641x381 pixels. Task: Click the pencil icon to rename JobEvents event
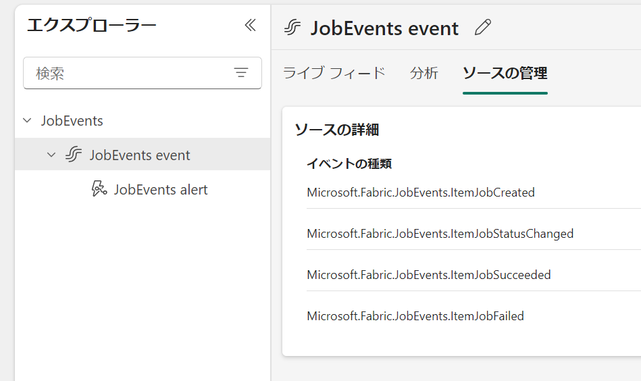coord(483,28)
